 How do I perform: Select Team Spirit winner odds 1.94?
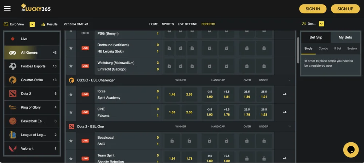pos(172,159)
